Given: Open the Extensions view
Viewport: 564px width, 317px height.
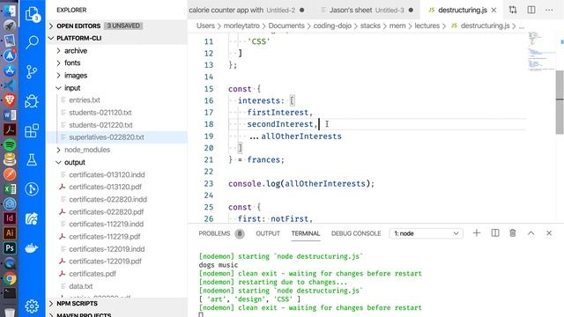Looking at the screenshot, I should pos(32,130).
